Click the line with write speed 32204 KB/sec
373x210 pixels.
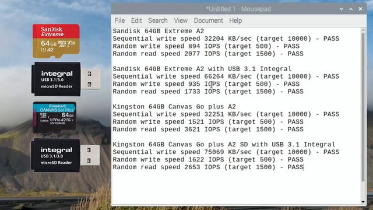point(226,39)
